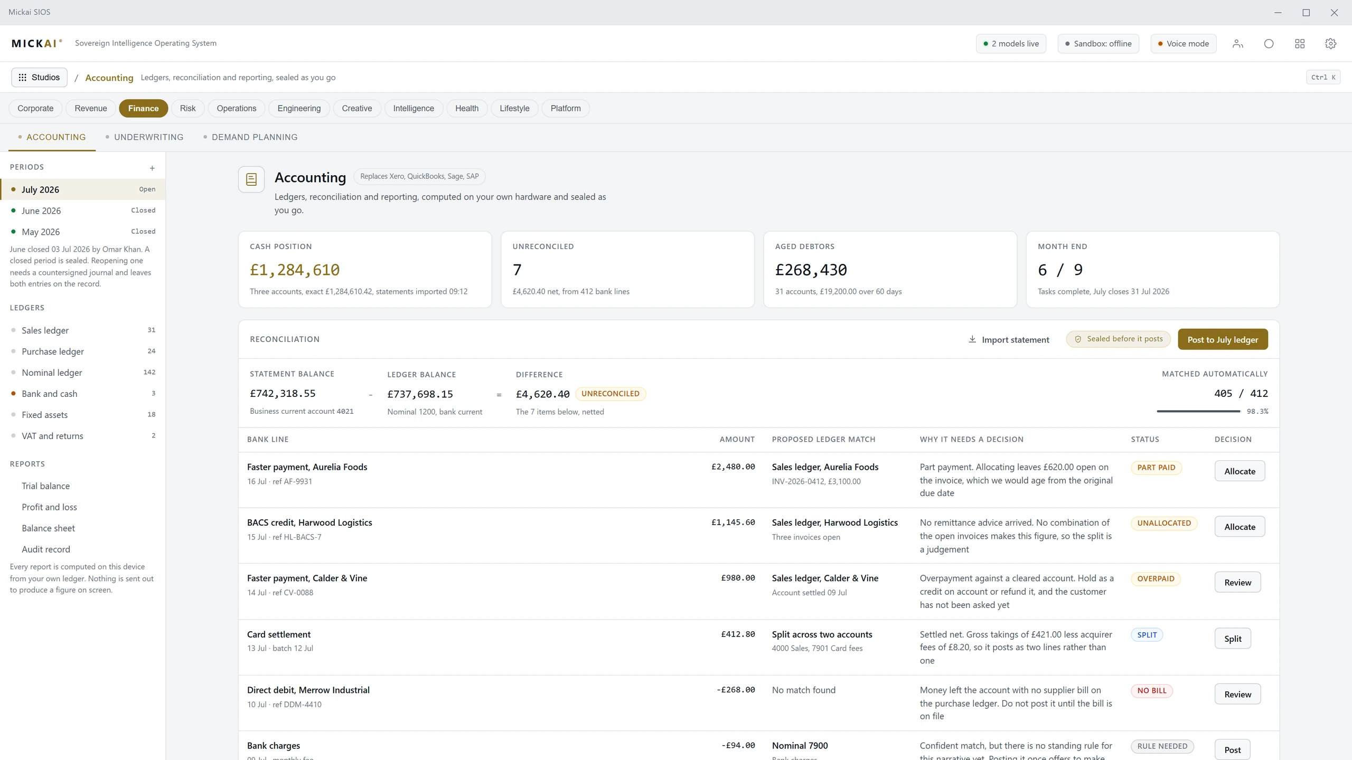Click the PART PAID status badge

coord(1156,468)
